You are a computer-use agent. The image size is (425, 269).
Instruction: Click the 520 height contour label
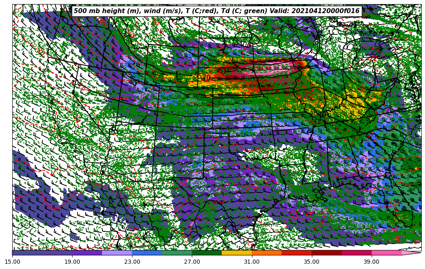click(x=204, y=77)
